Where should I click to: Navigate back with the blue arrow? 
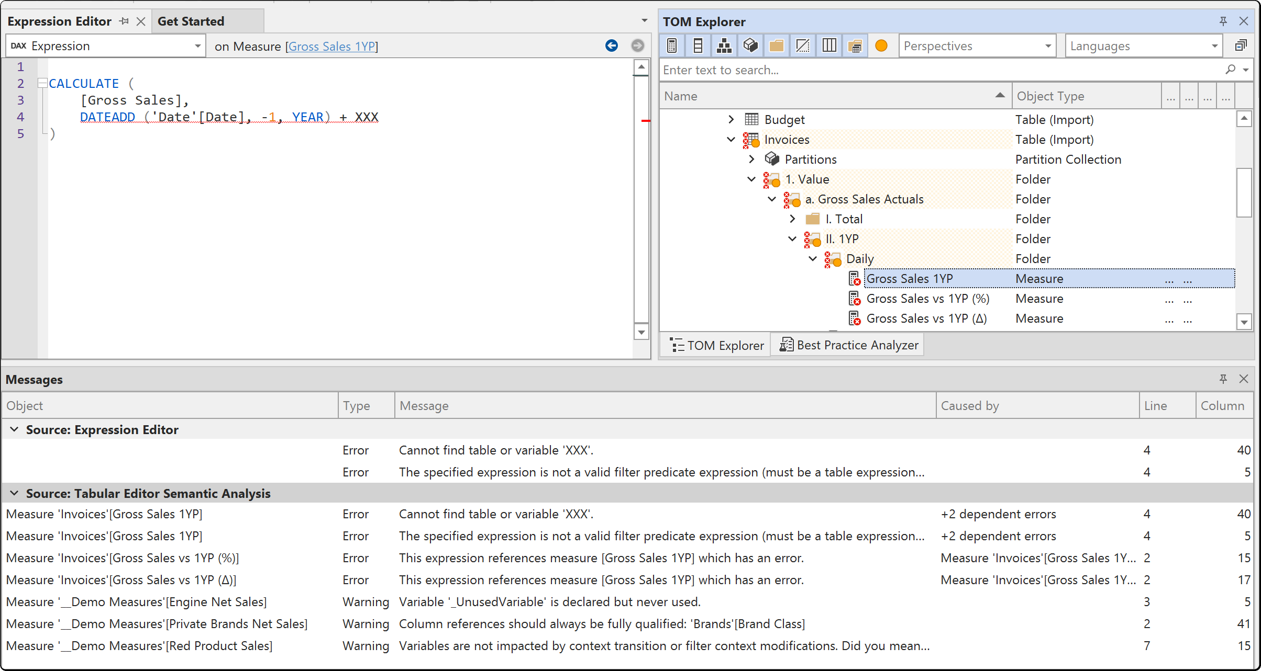pos(611,46)
